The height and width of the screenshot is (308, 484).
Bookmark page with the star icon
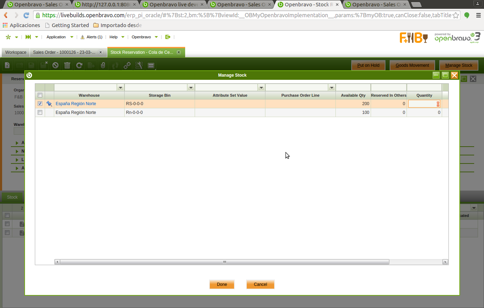coord(456,15)
